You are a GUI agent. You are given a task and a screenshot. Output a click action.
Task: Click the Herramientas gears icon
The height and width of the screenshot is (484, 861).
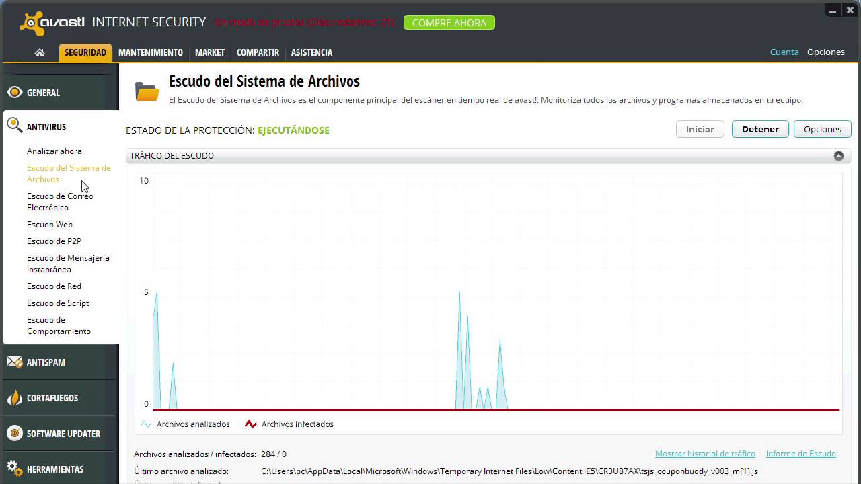click(14, 469)
